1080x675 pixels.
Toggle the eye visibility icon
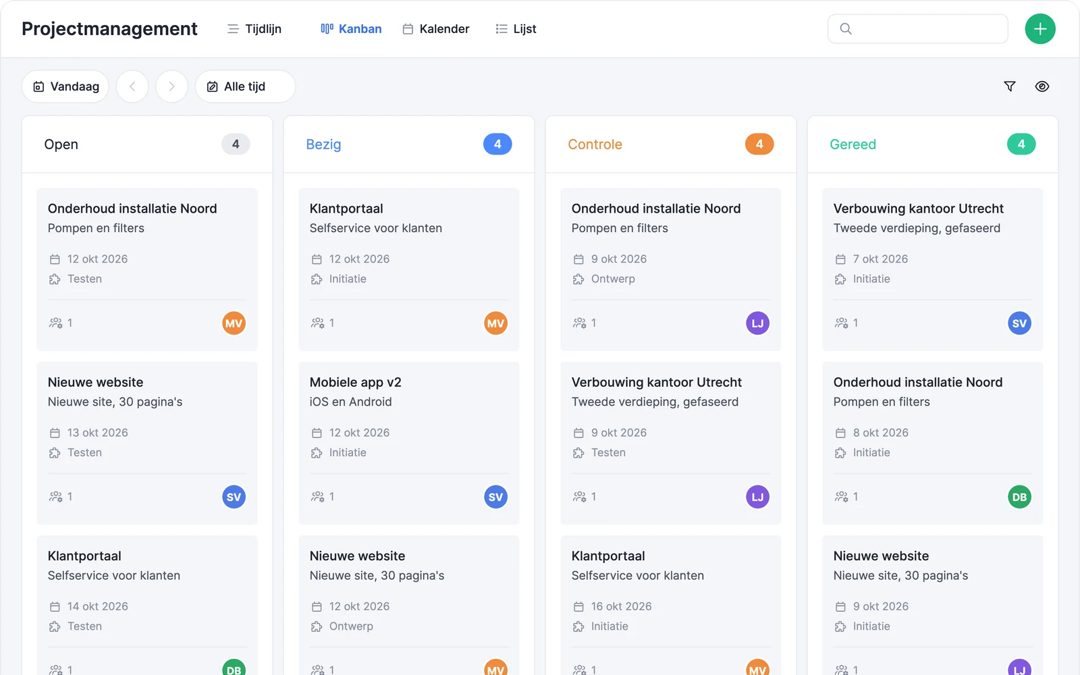[1042, 86]
